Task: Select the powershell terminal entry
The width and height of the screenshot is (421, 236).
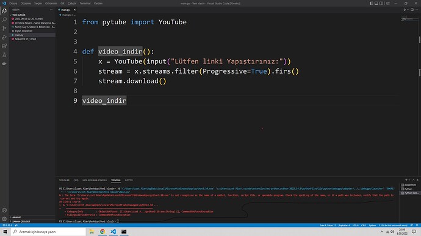Action: 410,185
